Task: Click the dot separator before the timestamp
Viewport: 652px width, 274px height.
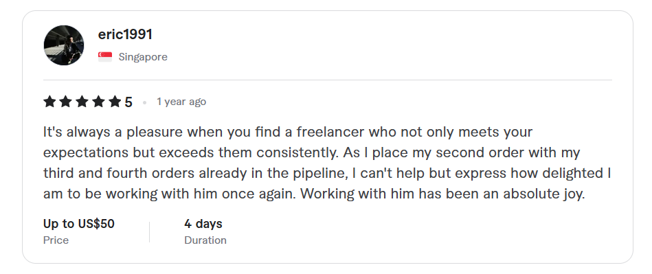Action: tap(144, 102)
